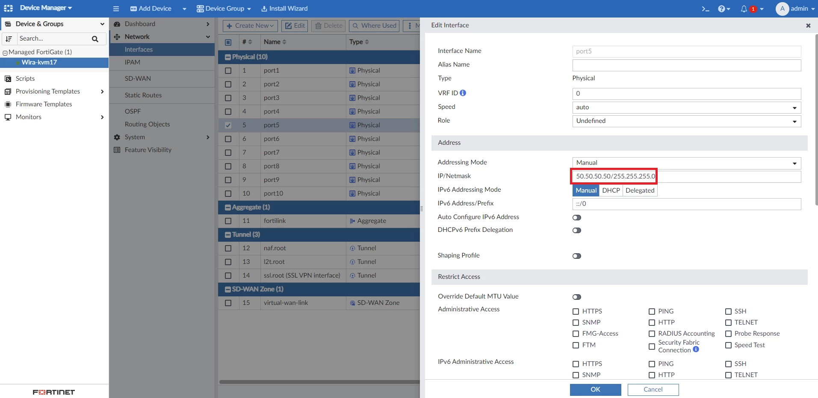Screen dimensions: 818x398
Task: Open the Static Routes menu item
Action: coord(143,95)
